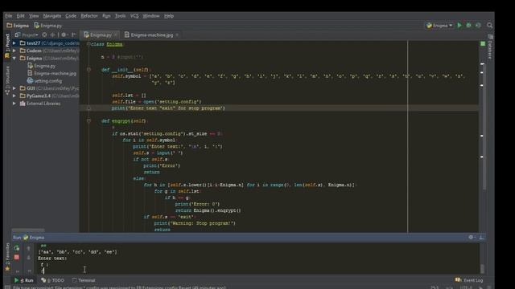Open the Favorites star side panel
This screenshot has width=515, height=289.
[7, 257]
